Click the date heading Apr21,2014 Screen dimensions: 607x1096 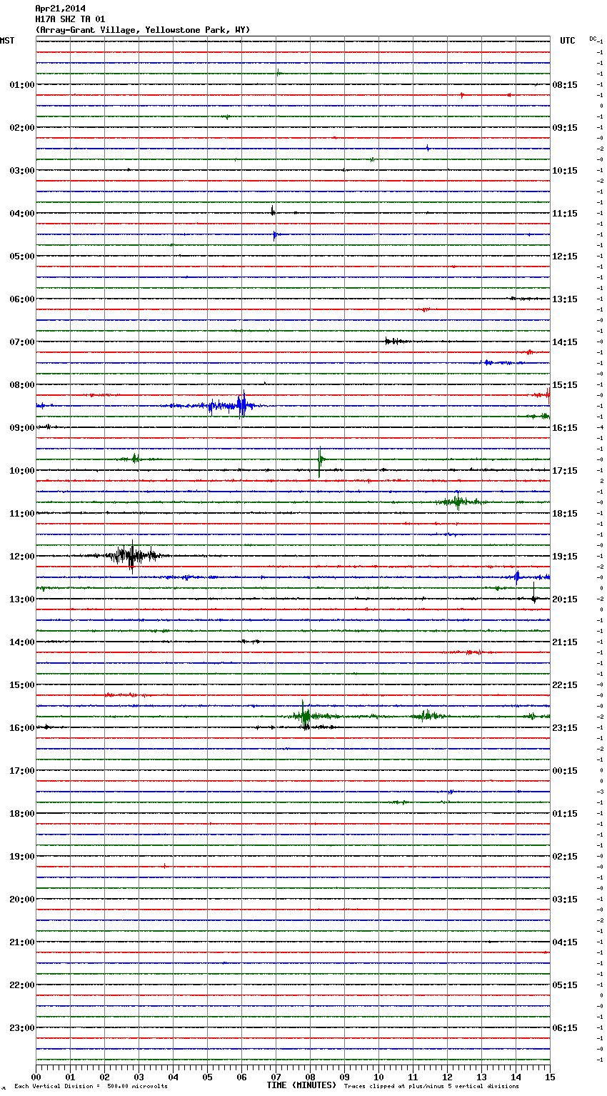tap(60, 9)
